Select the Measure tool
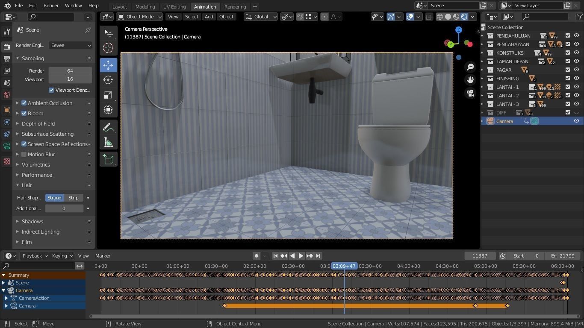Image resolution: width=584 pixels, height=328 pixels. [108, 142]
